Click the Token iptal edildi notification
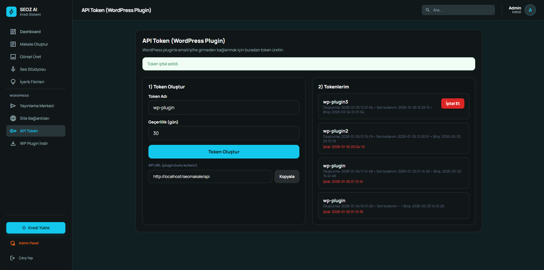The width and height of the screenshot is (544, 270). 309,64
